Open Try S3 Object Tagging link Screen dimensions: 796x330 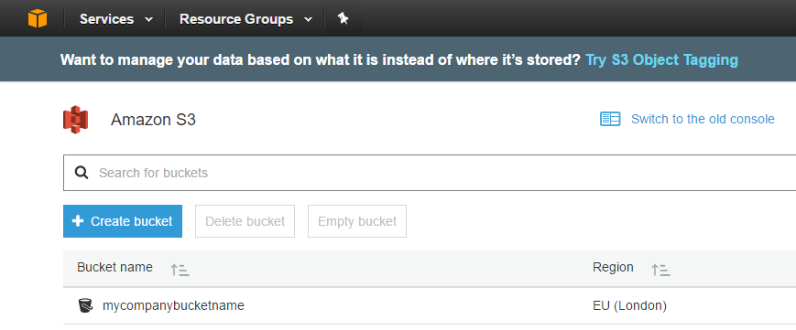point(662,59)
